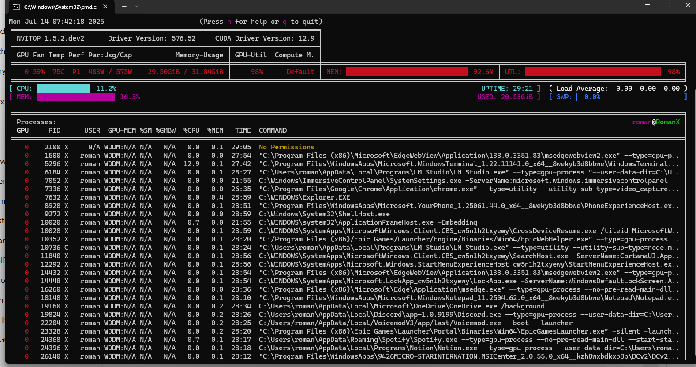Image resolution: width=696 pixels, height=367 pixels.
Task: Click the 'h' help key hint
Action: click(229, 22)
